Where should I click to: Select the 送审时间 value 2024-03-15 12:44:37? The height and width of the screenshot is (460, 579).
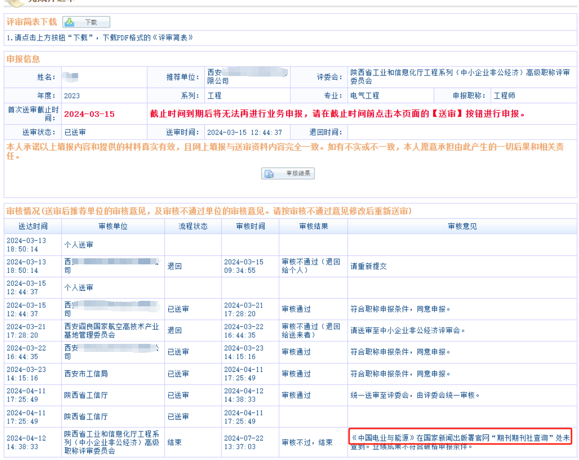tap(244, 133)
